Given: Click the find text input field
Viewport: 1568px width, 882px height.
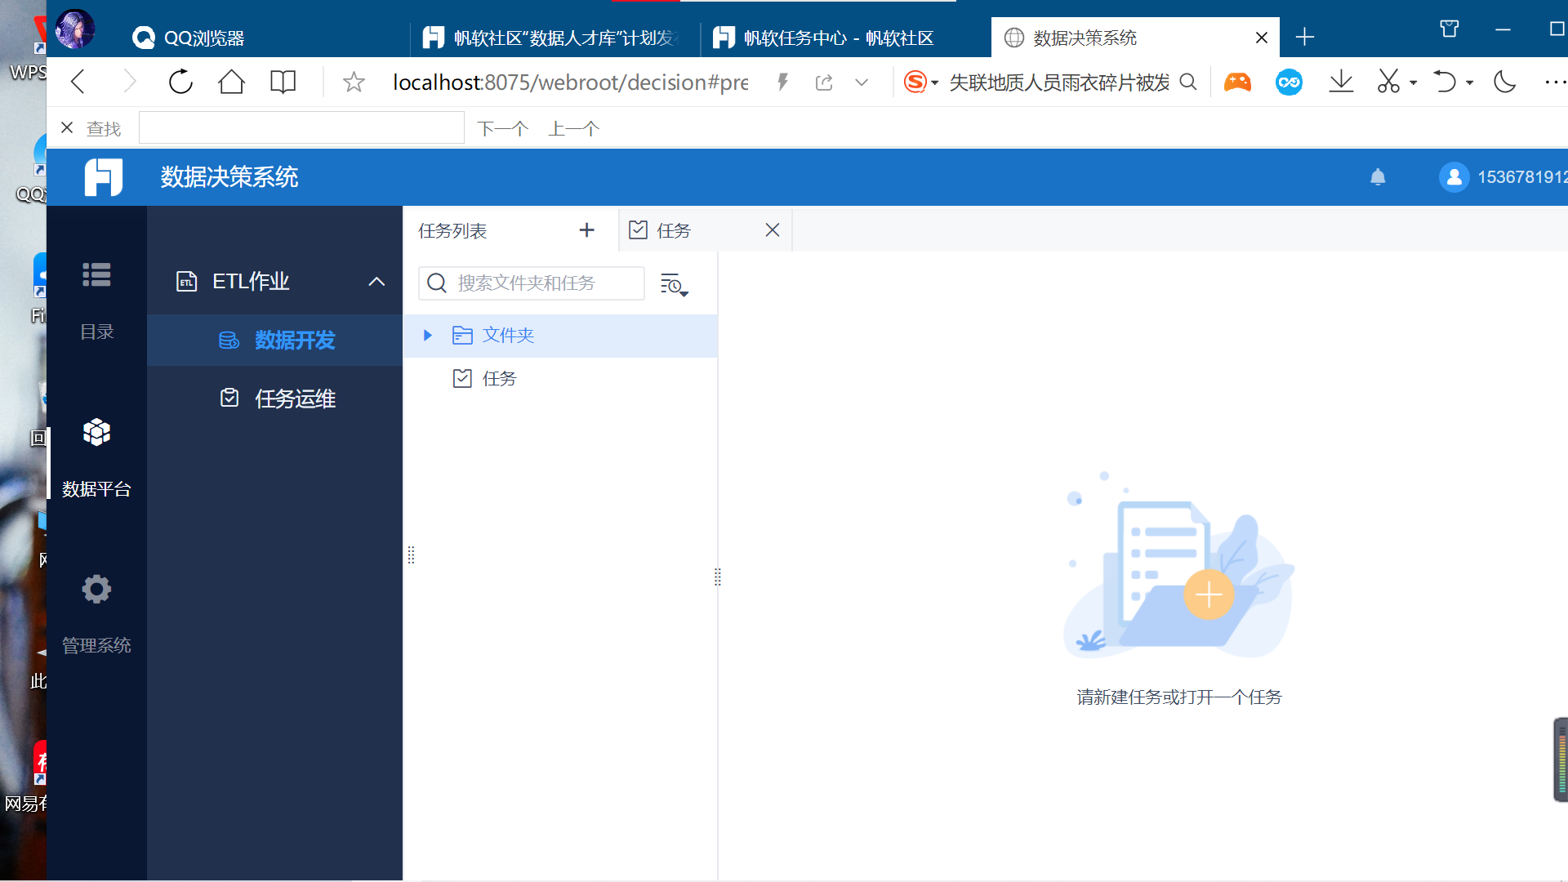Looking at the screenshot, I should tap(301, 127).
